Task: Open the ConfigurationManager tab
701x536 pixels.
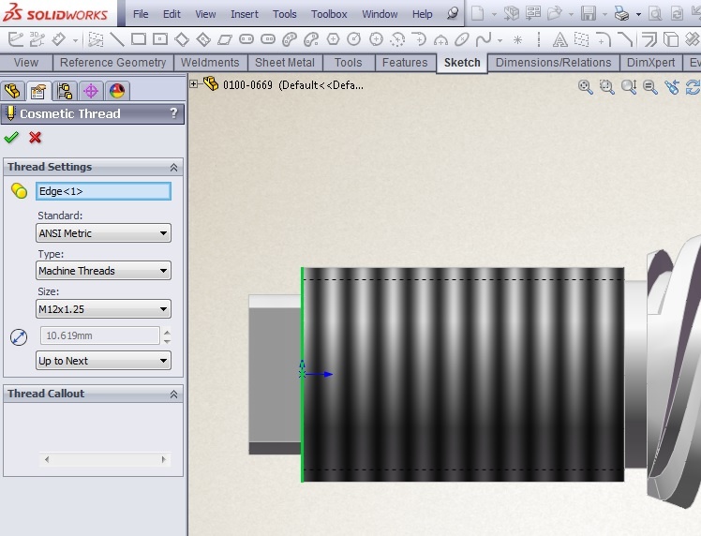Action: tap(65, 91)
